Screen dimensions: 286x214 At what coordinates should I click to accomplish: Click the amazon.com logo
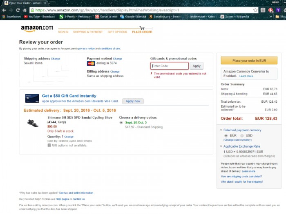click(37, 29)
